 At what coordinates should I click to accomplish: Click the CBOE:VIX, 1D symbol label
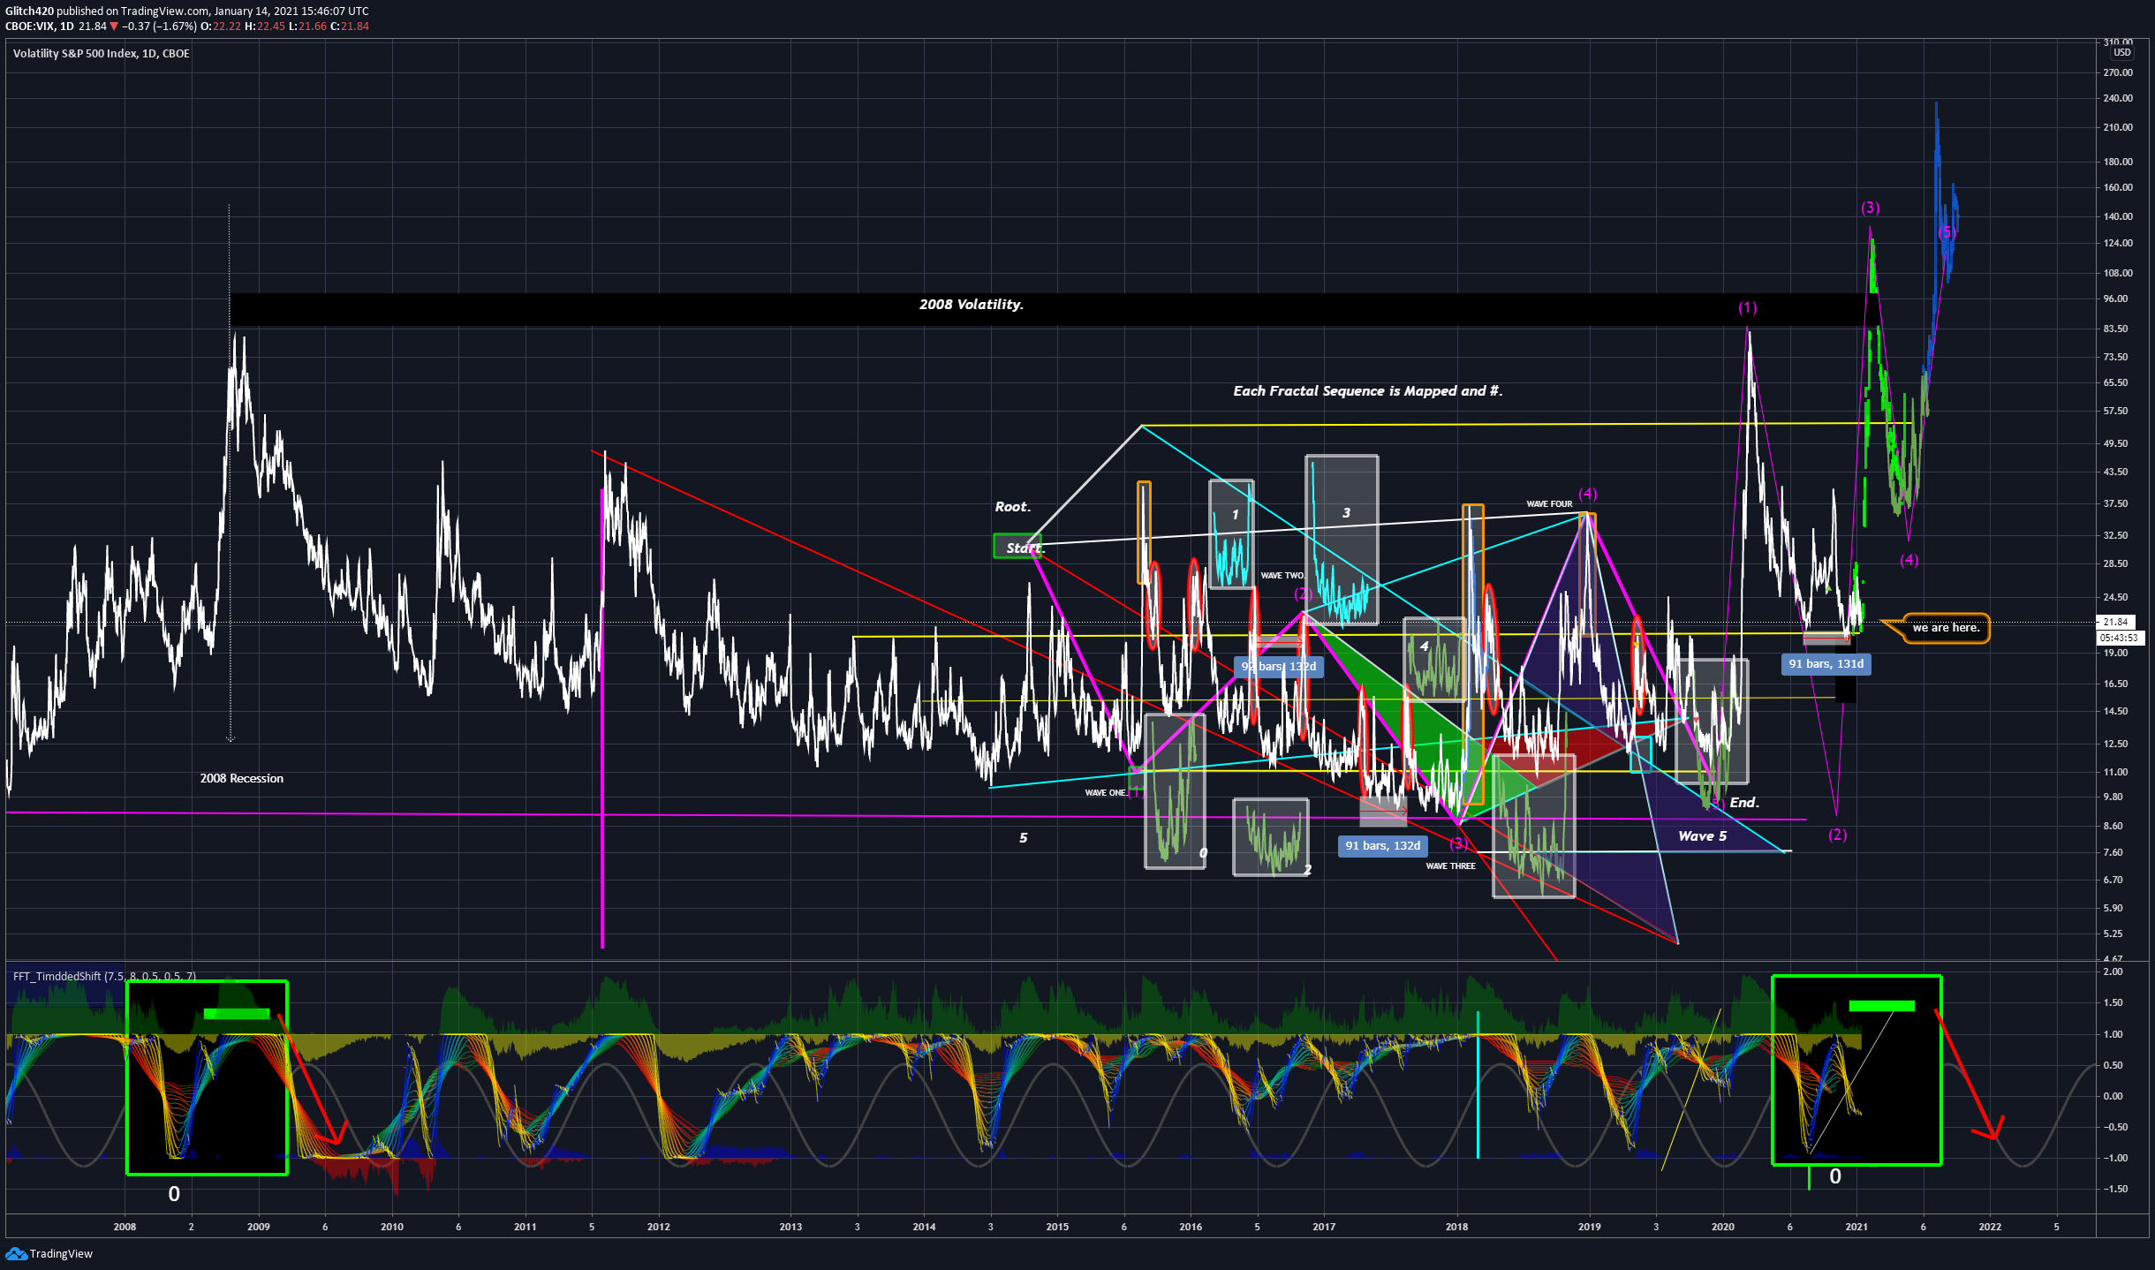coord(40,26)
